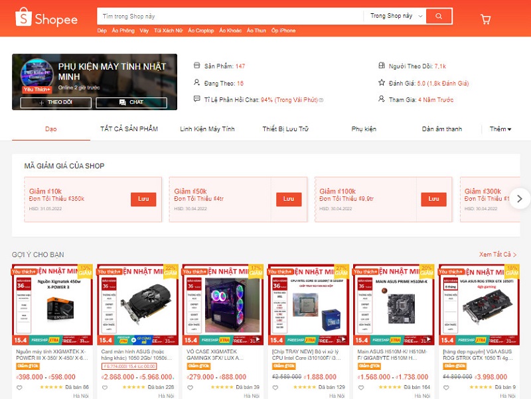Start a conversation with the CHAT button
531x399 pixels.
pos(131,103)
